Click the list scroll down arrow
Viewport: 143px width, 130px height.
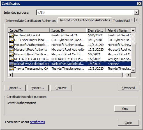133,70
